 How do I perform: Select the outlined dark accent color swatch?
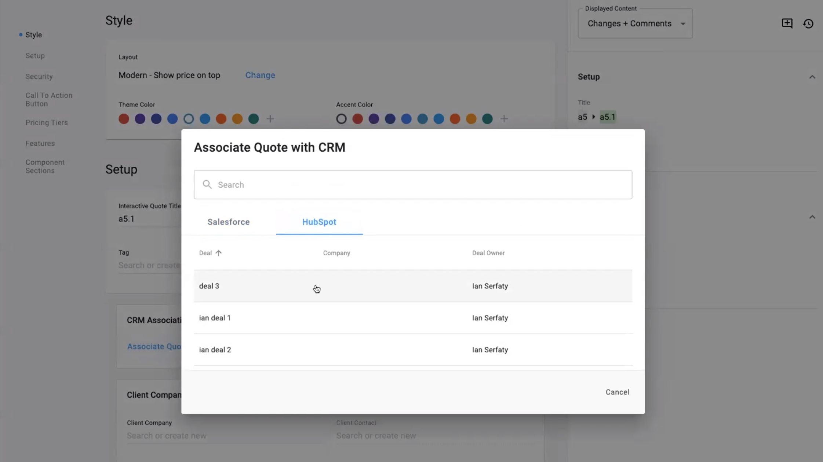tap(341, 119)
